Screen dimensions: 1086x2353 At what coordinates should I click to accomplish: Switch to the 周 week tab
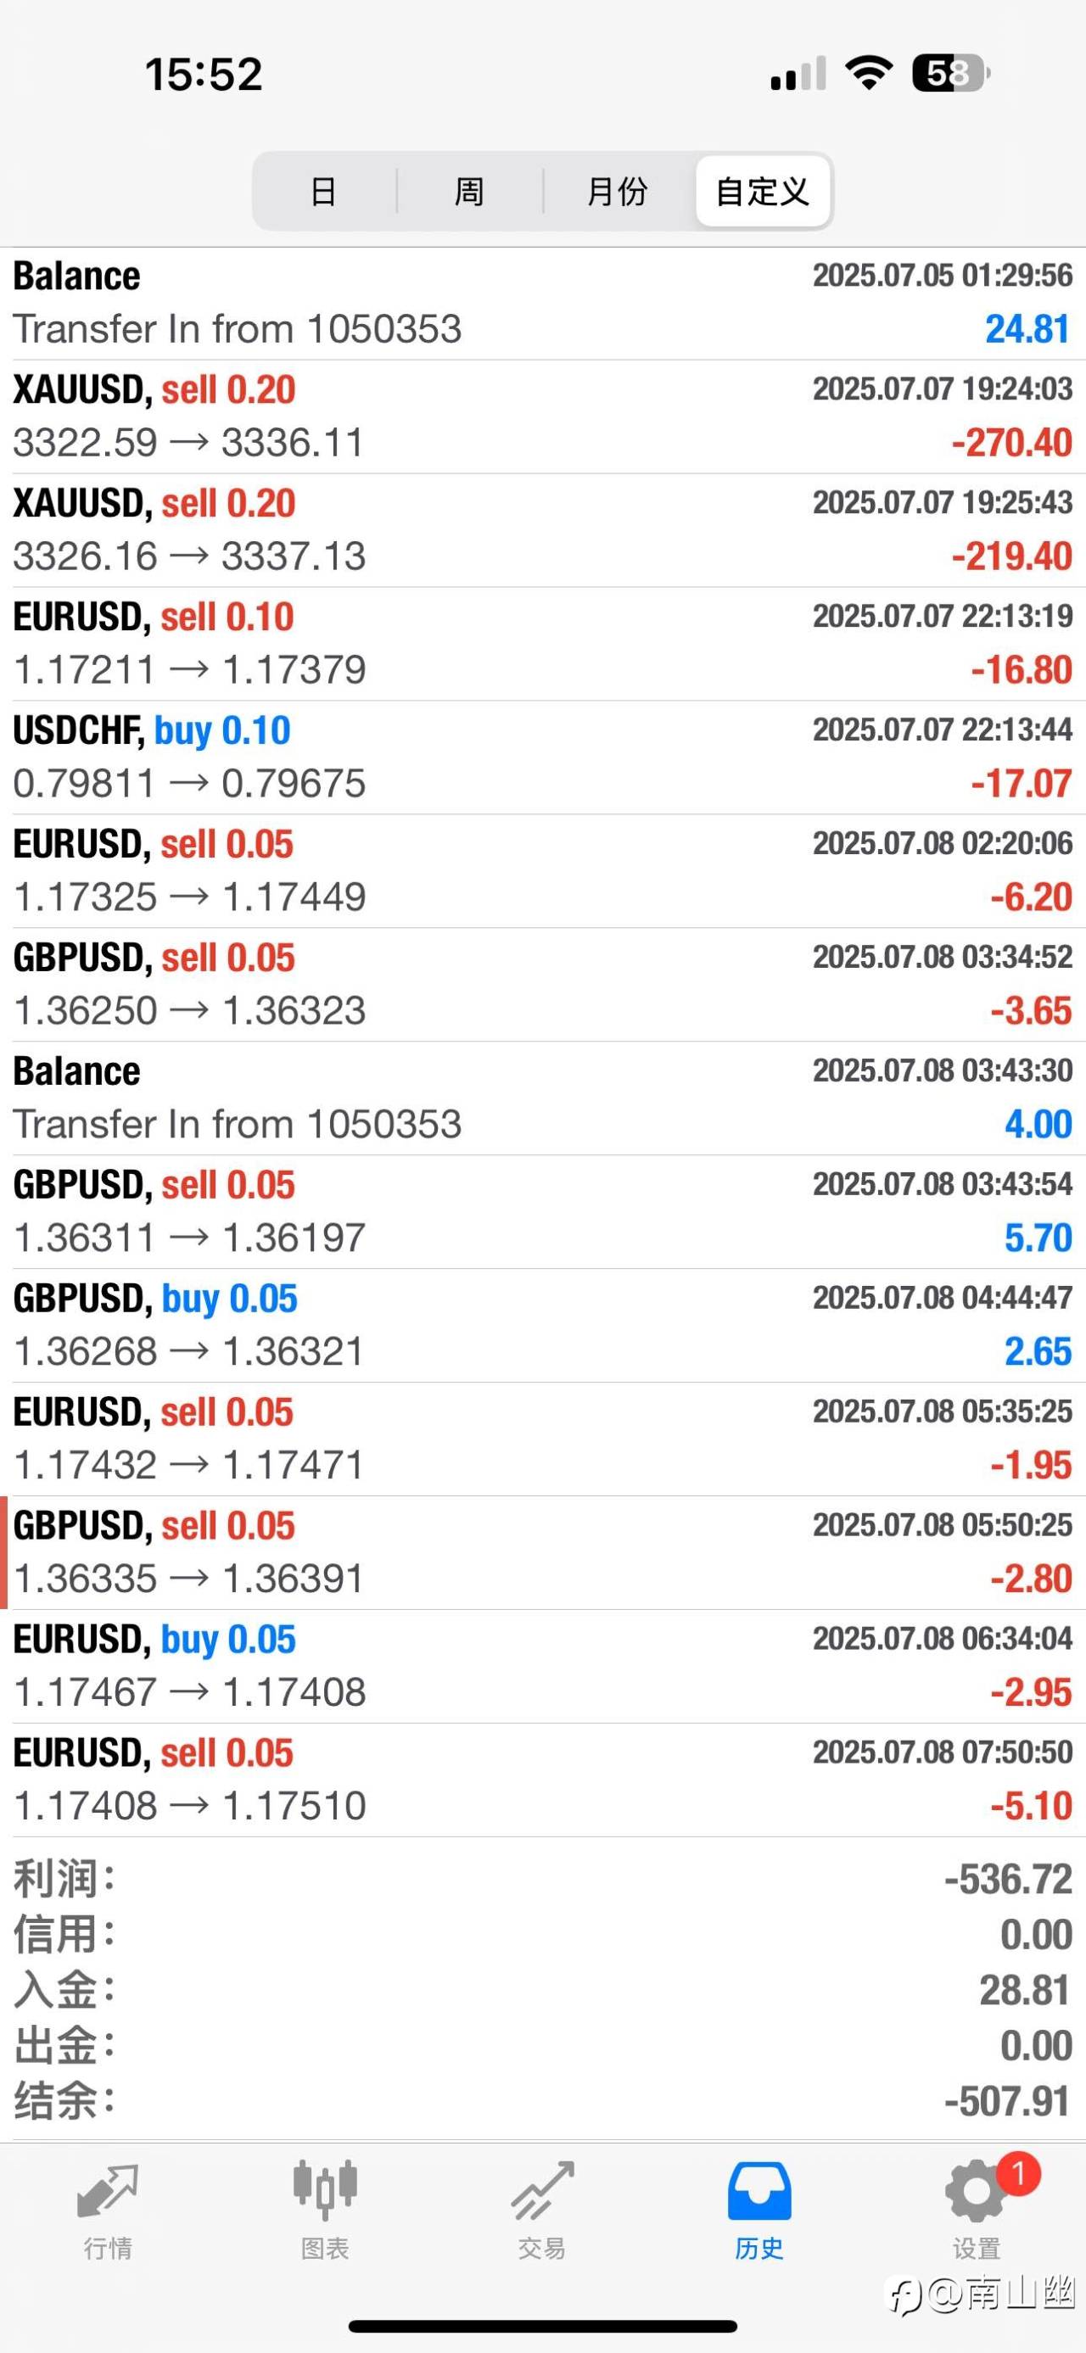click(469, 191)
